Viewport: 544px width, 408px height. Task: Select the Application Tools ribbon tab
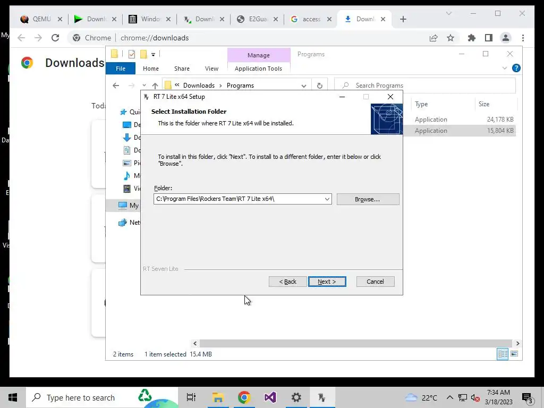tap(258, 69)
